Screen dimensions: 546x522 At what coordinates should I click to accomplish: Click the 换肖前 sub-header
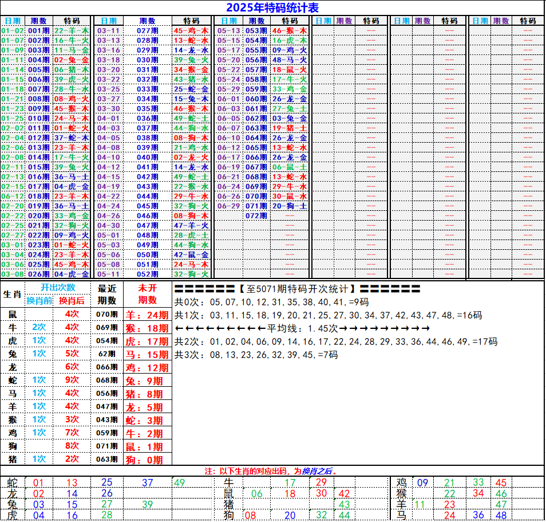pyautogui.click(x=39, y=301)
